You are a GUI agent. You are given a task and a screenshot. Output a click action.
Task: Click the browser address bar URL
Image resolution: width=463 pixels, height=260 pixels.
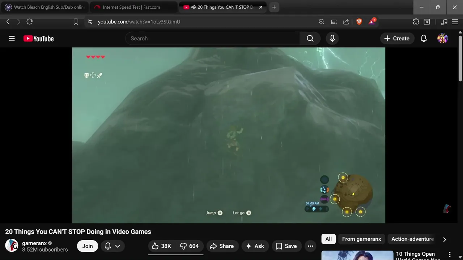tap(139, 22)
